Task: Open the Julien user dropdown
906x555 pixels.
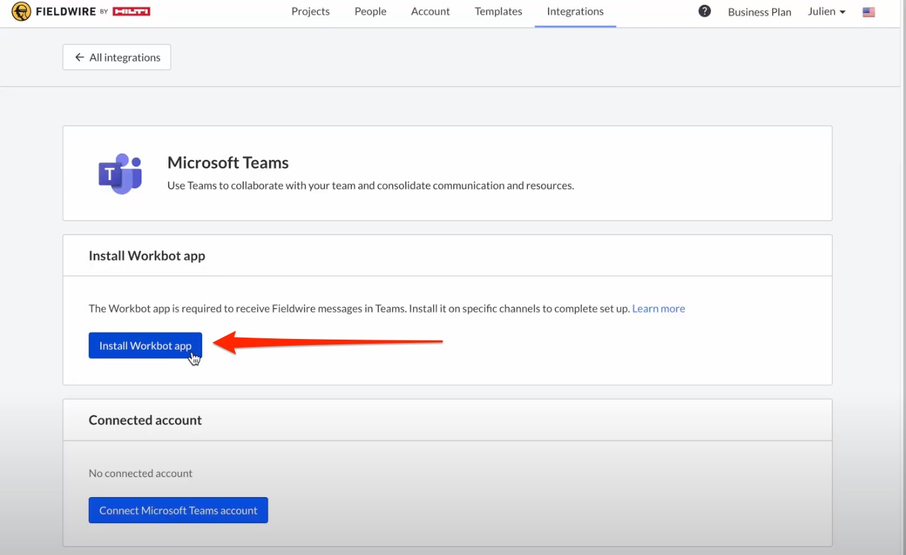Action: tap(827, 11)
